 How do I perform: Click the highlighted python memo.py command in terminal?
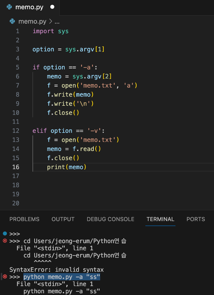tap(62, 277)
